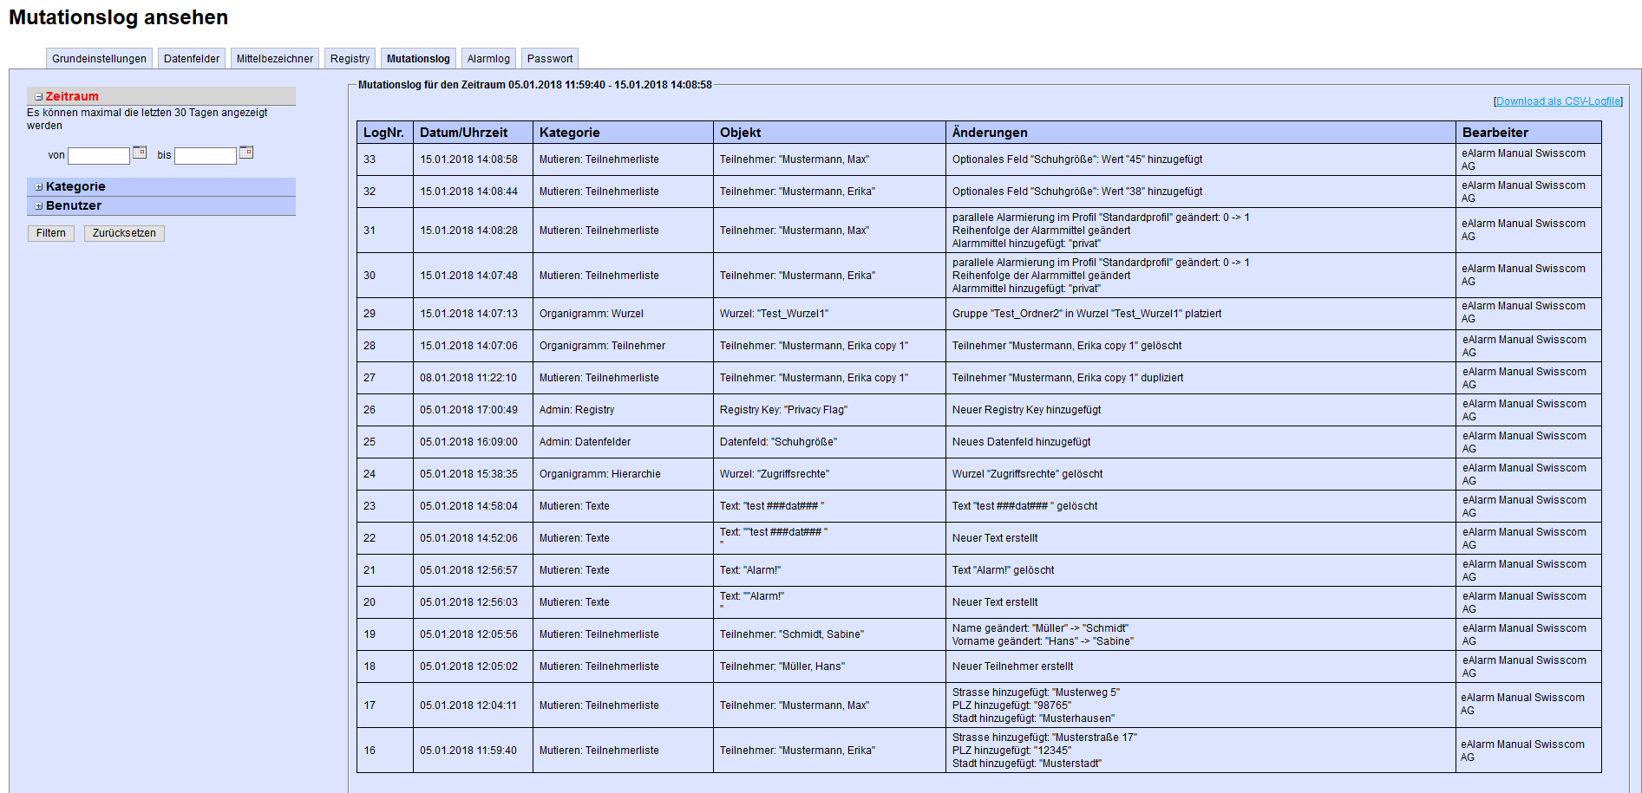Image resolution: width=1642 pixels, height=793 pixels.
Task: Expand the Kategorie filter section
Action: click(x=39, y=187)
